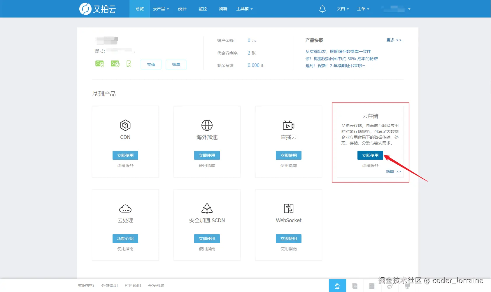Click the 账单 button
This screenshot has width=491, height=292.
(176, 65)
